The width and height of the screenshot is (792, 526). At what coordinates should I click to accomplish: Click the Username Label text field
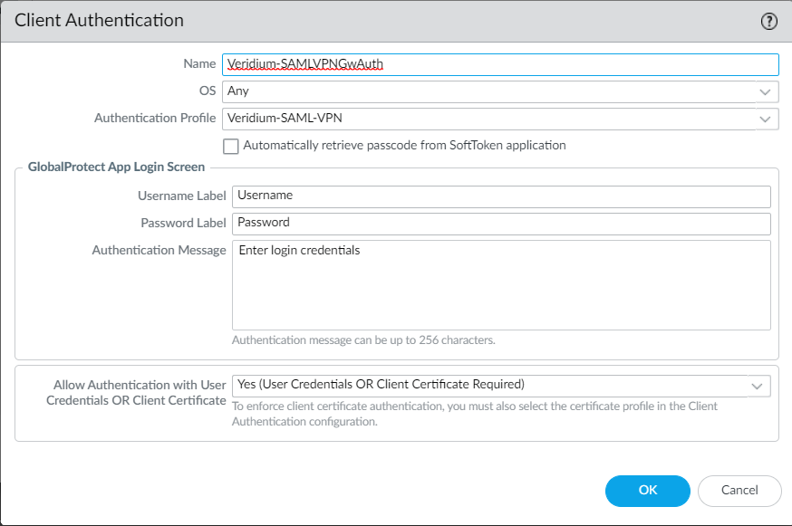[x=501, y=196]
